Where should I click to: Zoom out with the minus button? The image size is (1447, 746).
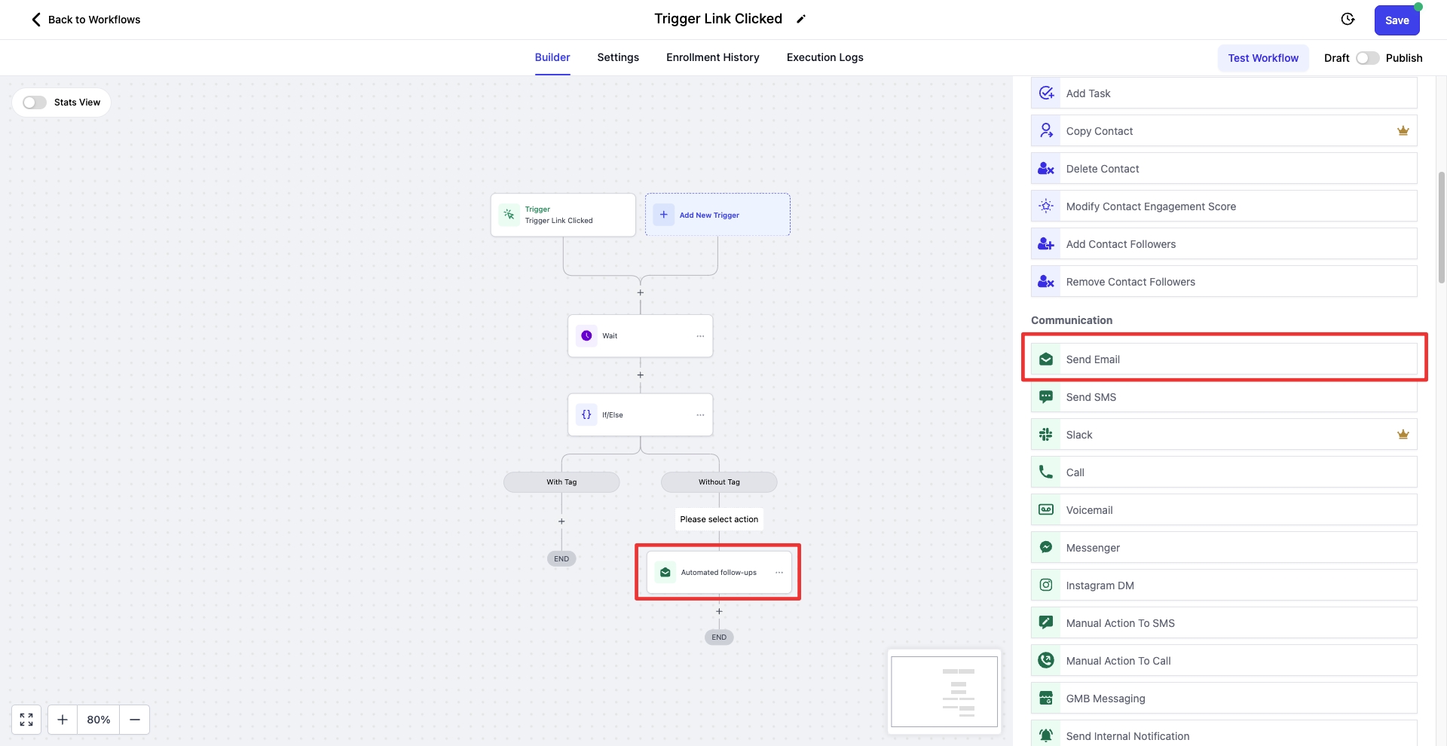(x=135, y=720)
